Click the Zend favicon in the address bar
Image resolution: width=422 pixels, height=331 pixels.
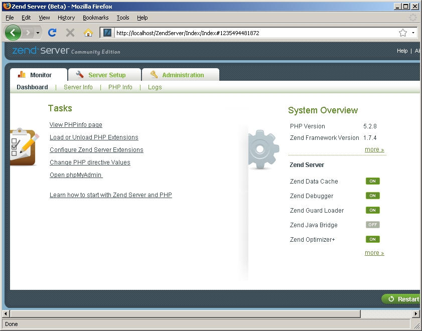(x=107, y=32)
